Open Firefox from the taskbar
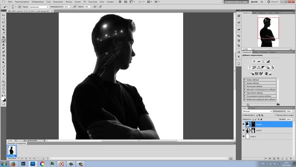Viewport: 296px width, 167px height. (13, 164)
